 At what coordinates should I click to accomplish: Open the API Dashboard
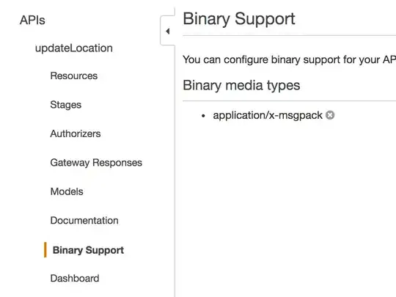(x=75, y=279)
